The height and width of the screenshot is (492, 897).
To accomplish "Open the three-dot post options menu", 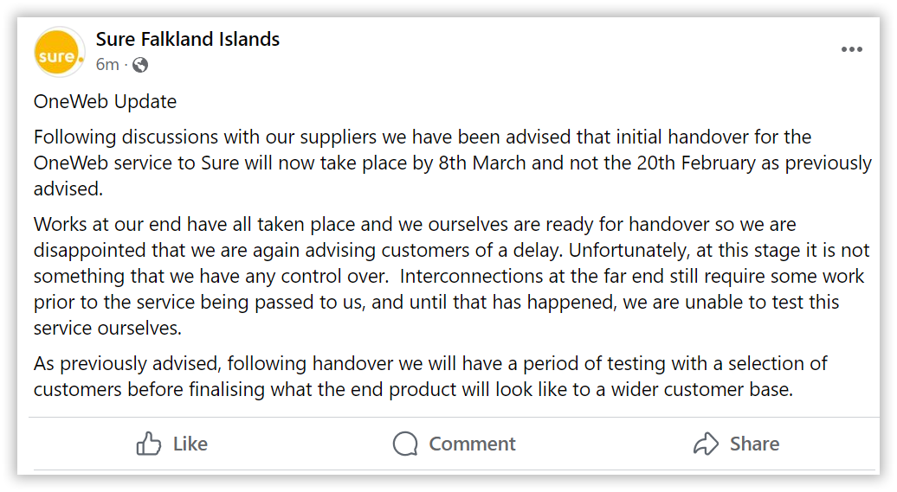I will click(852, 49).
